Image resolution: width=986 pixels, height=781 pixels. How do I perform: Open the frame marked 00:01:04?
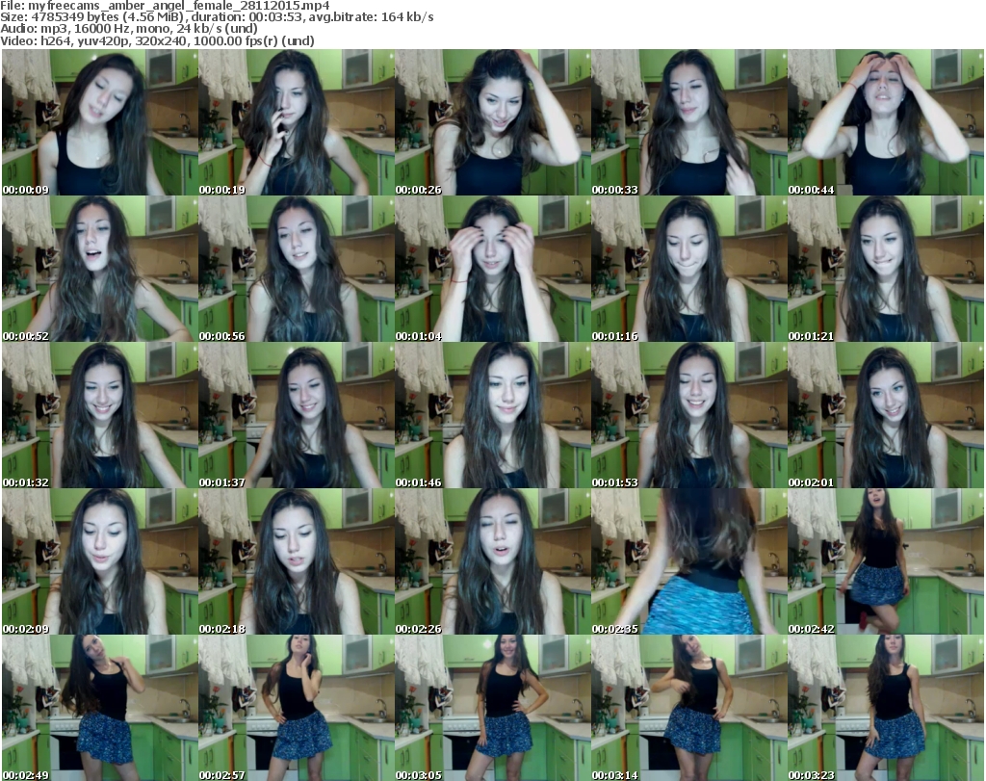(492, 269)
